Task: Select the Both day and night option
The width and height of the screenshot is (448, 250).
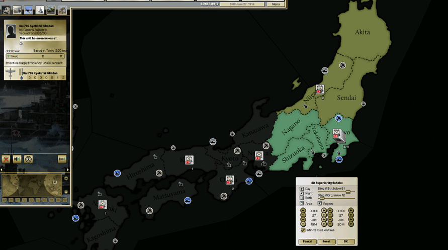Action: coord(301,198)
